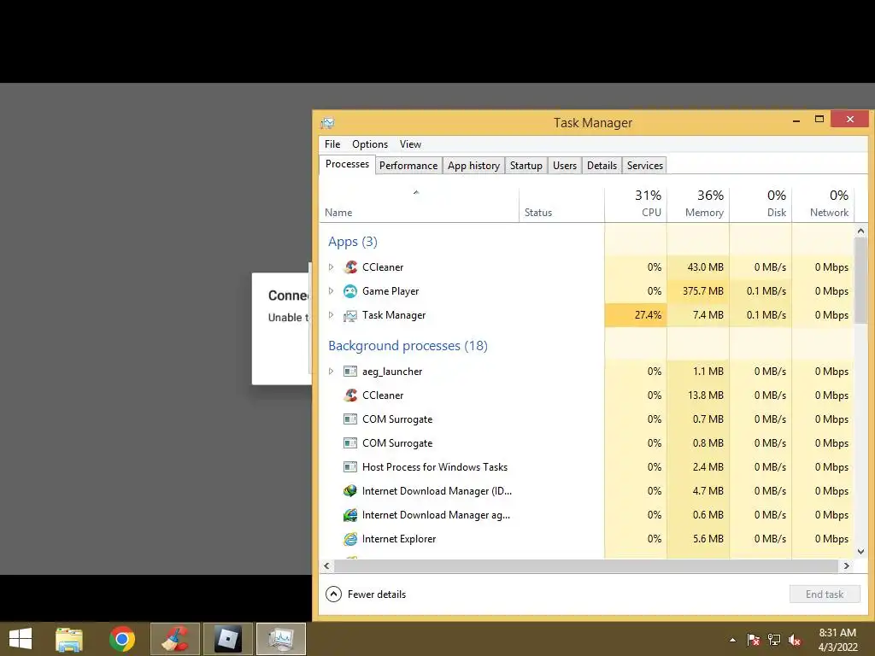Image resolution: width=875 pixels, height=656 pixels.
Task: Click the Background processes (18) heading
Action: coord(408,346)
